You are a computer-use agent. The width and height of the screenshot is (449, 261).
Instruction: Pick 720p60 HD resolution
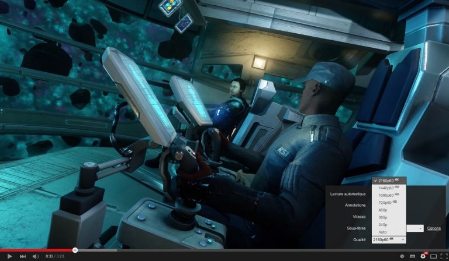pyautogui.click(x=388, y=202)
